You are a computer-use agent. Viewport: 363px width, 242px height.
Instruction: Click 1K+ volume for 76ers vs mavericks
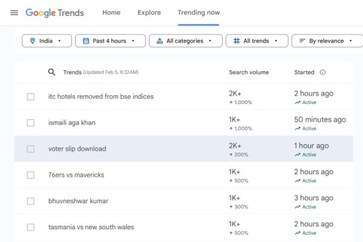[x=235, y=172]
